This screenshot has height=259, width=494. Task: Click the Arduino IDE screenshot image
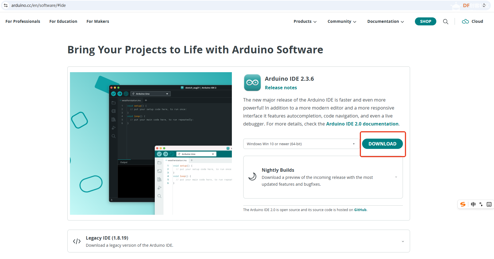coord(151,143)
